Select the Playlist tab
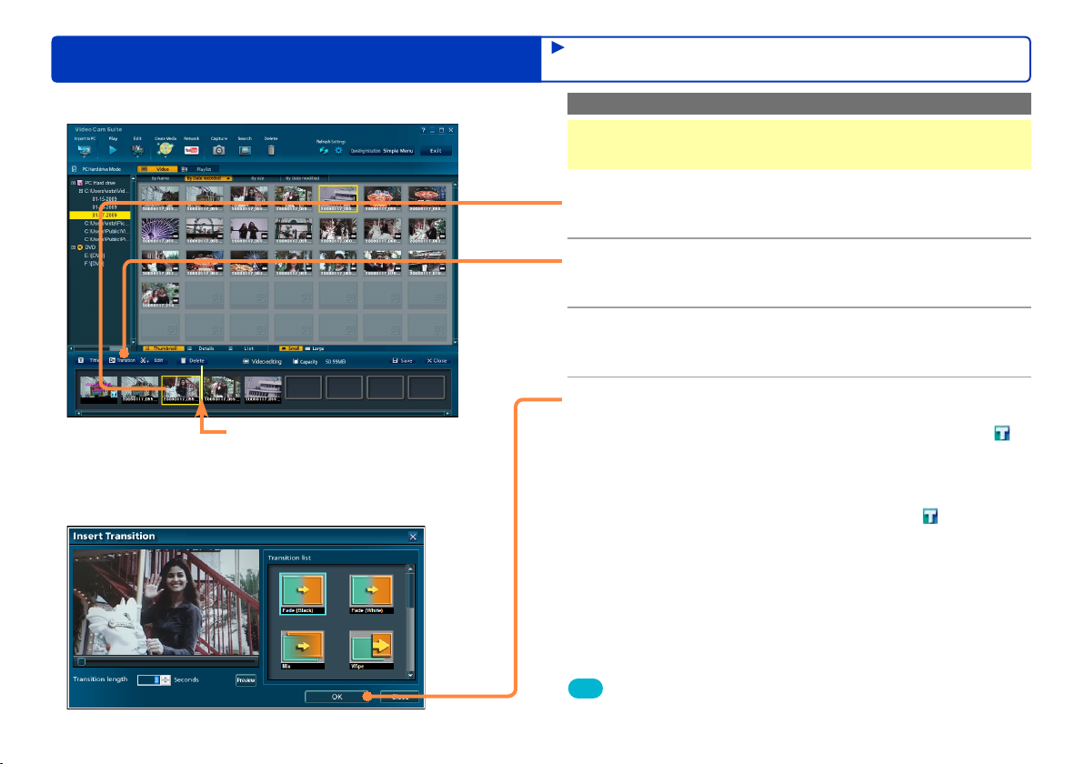The height and width of the screenshot is (764, 1084). pos(199,168)
